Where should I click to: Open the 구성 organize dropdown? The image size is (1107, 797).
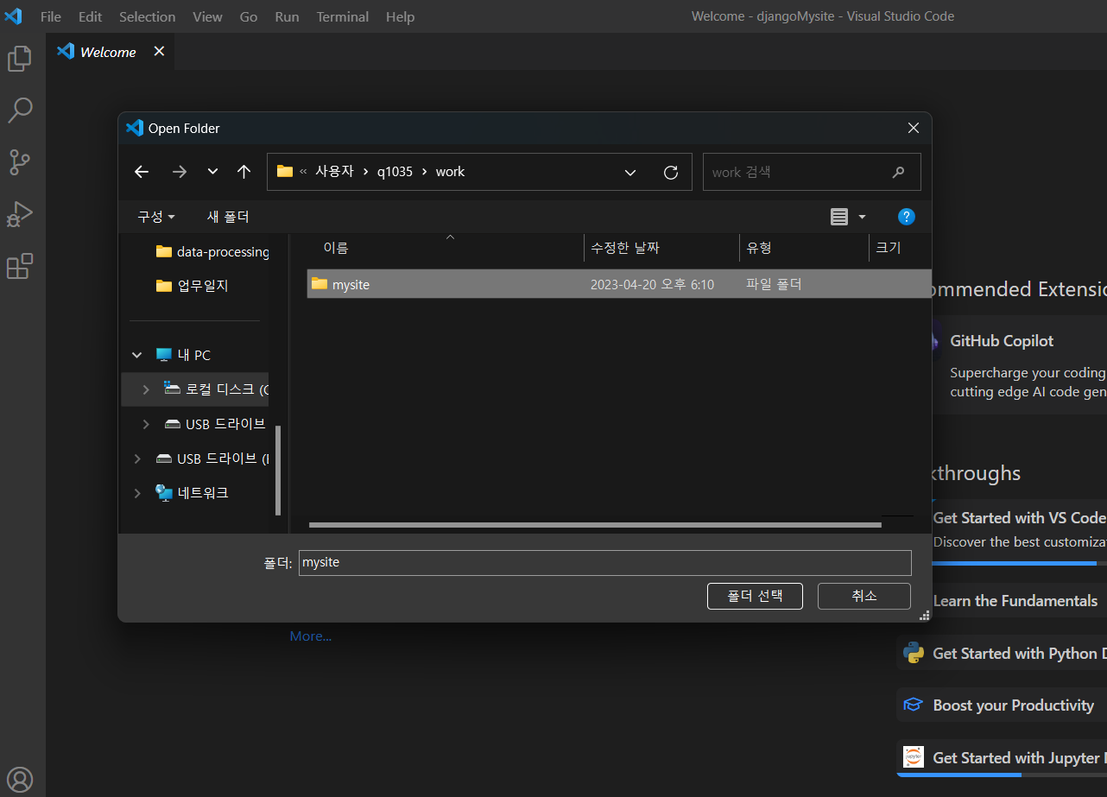[x=156, y=217]
